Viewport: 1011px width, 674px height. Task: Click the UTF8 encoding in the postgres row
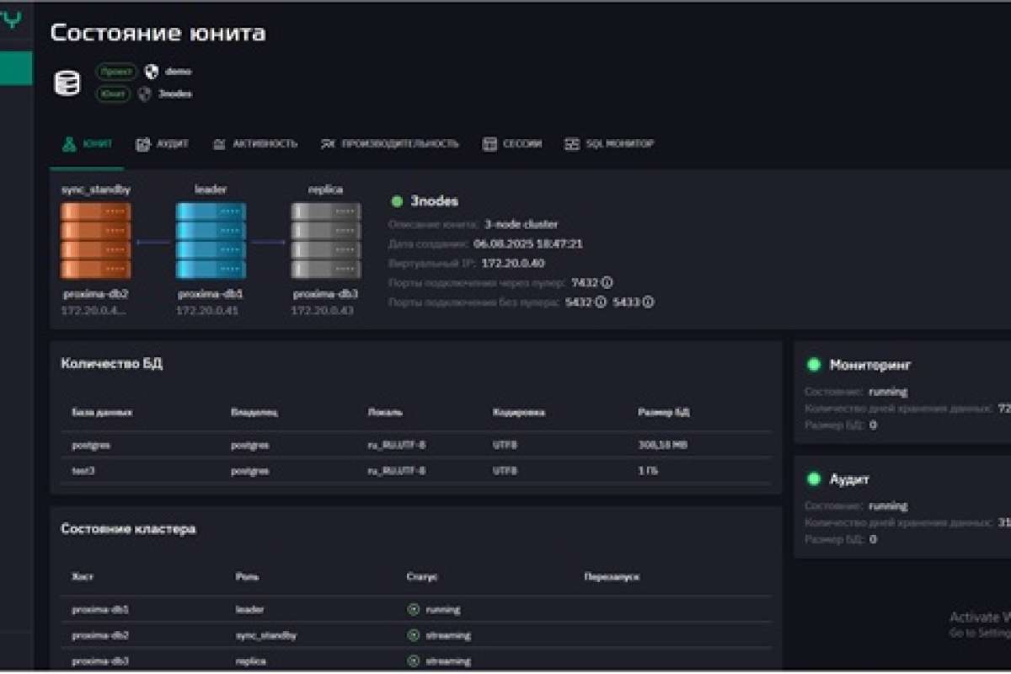point(505,445)
